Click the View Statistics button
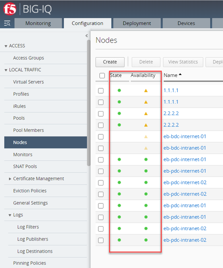The height and width of the screenshot is (268, 223). pos(183,62)
